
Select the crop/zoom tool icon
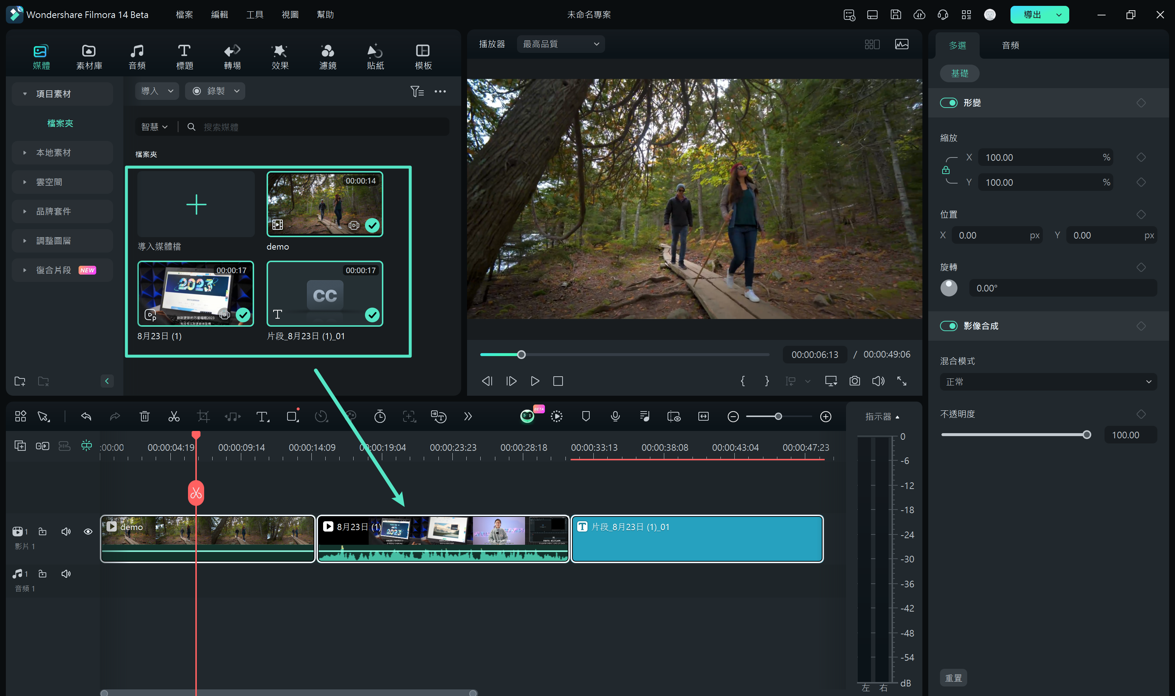coord(202,416)
